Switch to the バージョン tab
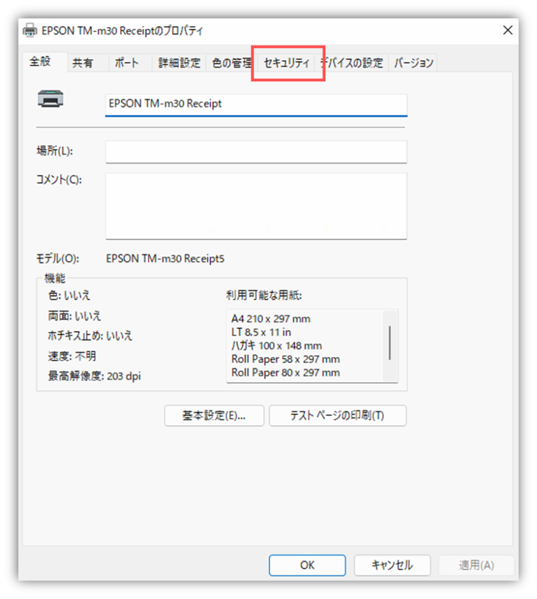 [414, 63]
